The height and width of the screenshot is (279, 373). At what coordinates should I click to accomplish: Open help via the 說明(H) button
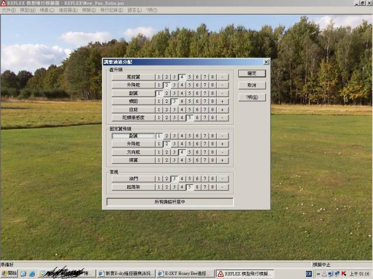(x=252, y=97)
